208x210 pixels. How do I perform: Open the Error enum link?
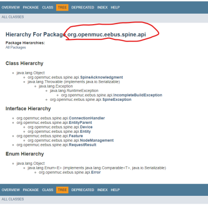click(x=96, y=172)
